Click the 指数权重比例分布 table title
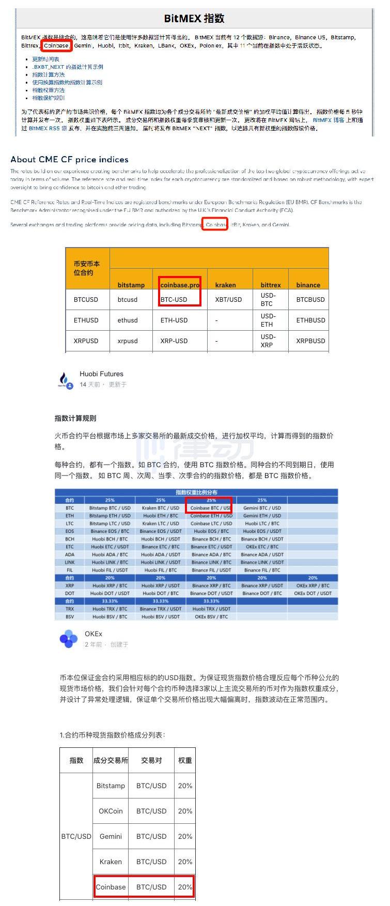390x906 pixels. coord(196,493)
